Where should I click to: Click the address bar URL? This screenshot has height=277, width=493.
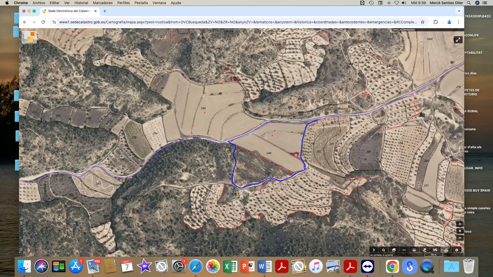[238, 22]
